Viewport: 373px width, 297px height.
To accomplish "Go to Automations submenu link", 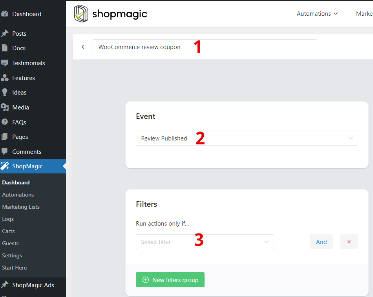I will [x=18, y=195].
